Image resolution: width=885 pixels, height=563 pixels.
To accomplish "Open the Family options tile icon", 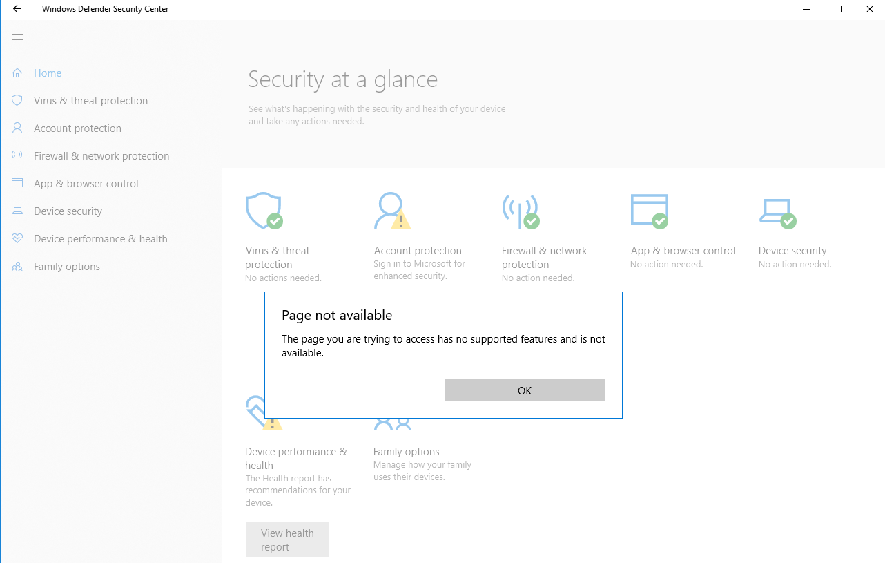I will 392,424.
